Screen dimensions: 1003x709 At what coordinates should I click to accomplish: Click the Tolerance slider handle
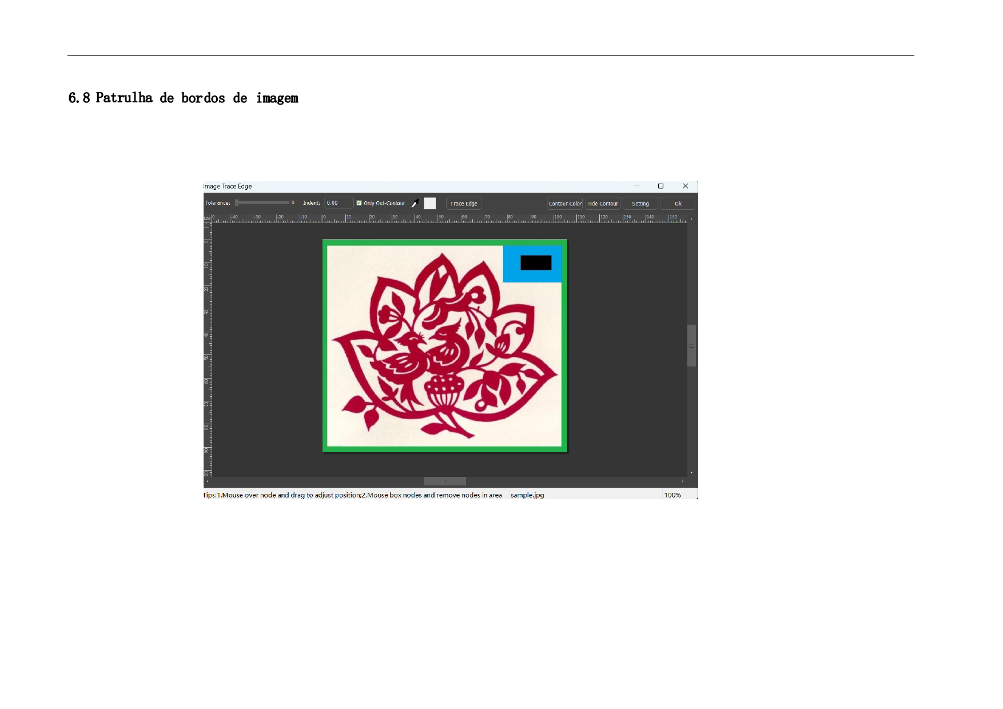[237, 202]
